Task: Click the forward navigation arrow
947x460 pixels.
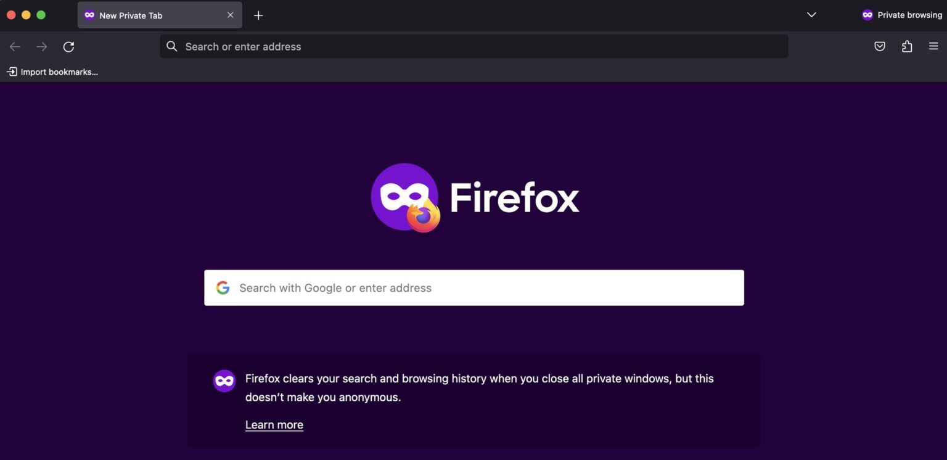Action: click(41, 46)
